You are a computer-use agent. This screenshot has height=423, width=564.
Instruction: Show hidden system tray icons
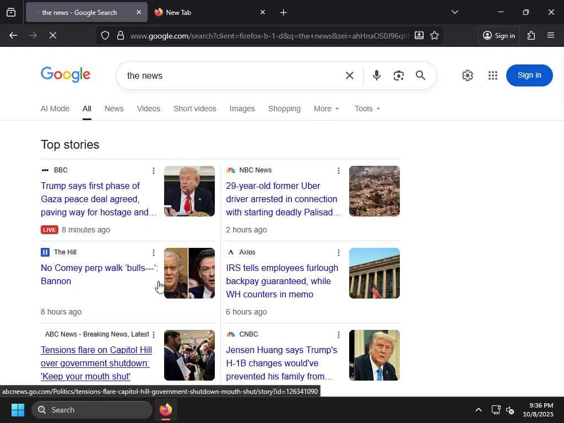point(479,410)
